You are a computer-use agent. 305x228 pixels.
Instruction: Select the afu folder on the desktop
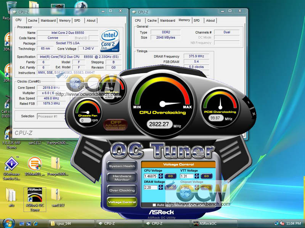coord(11,197)
